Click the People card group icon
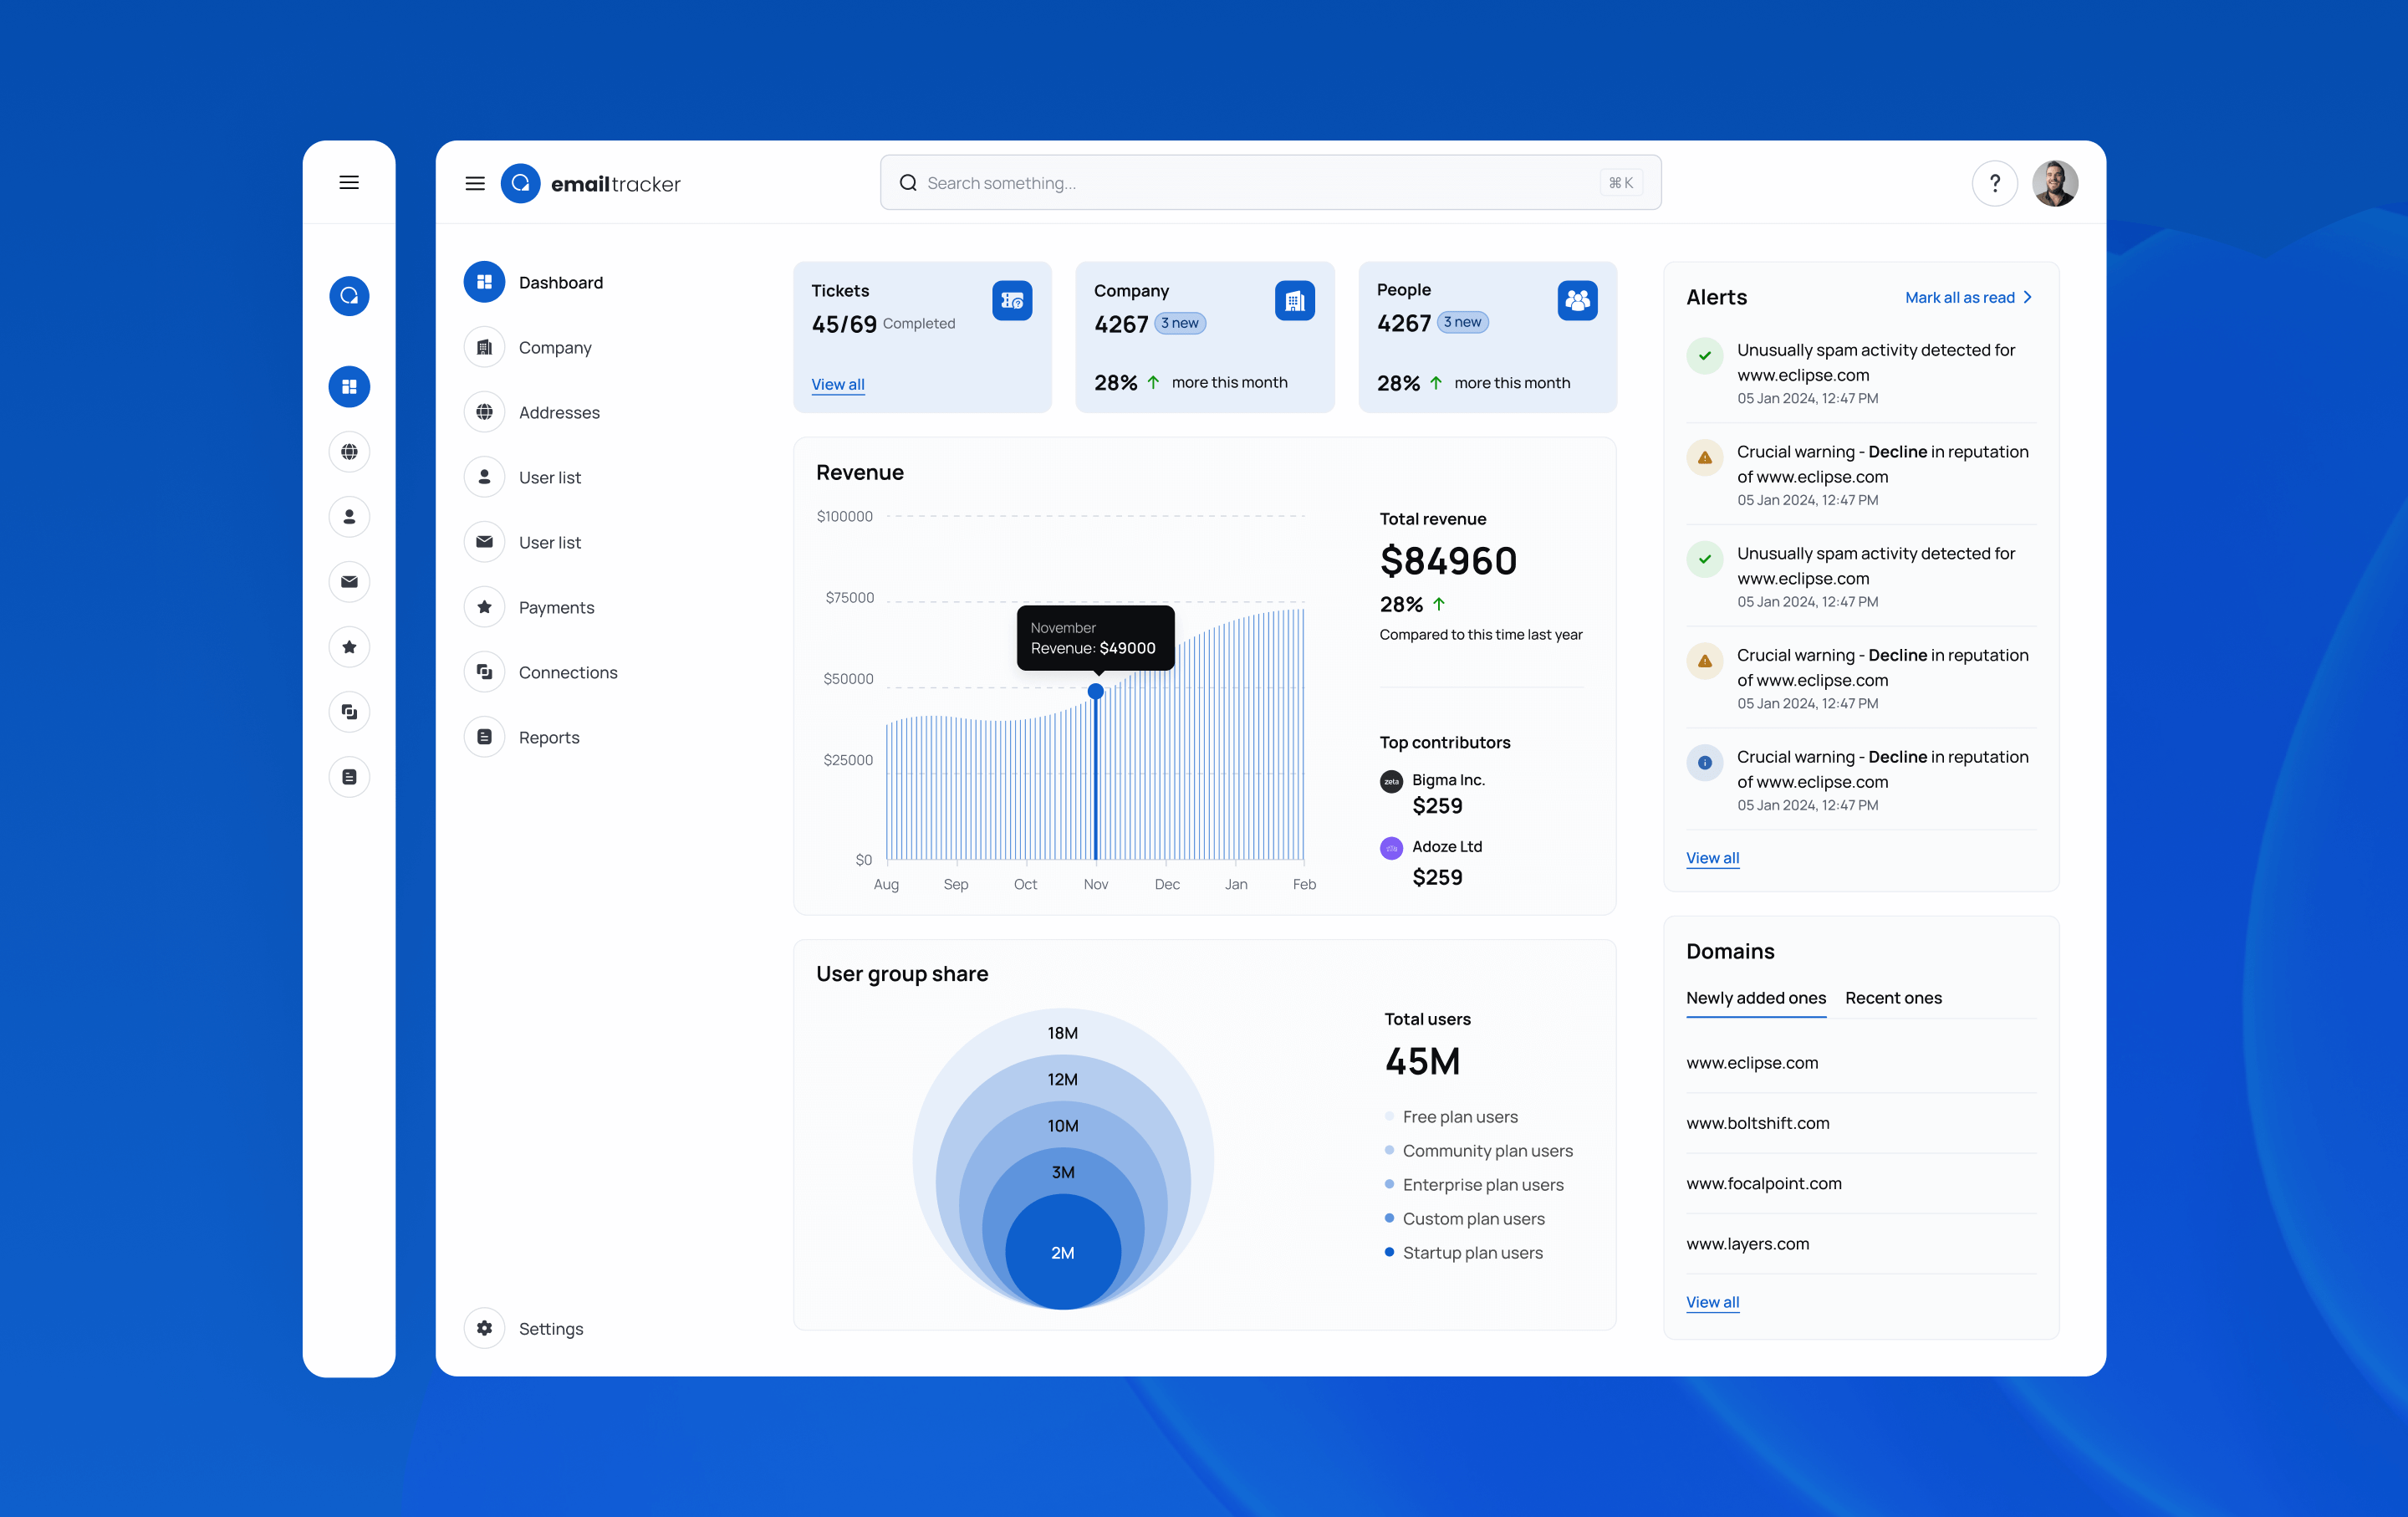 click(1577, 300)
